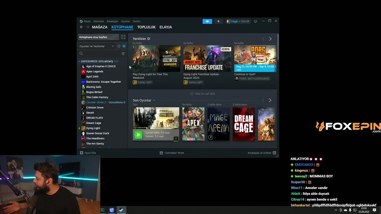Go to previous Son Oyunlar shelf page
This screenshot has width=381, height=214.
pyautogui.click(x=263, y=100)
